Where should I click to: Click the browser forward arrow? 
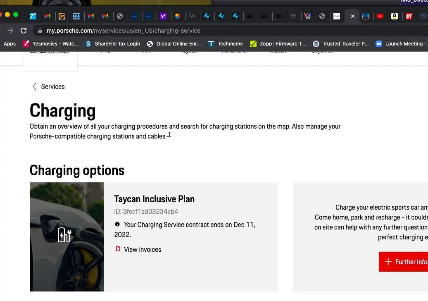[x=10, y=31]
